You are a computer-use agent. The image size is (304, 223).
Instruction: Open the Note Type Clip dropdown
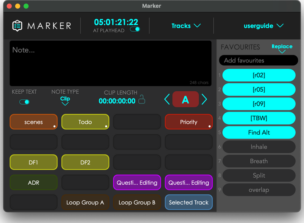click(x=65, y=100)
